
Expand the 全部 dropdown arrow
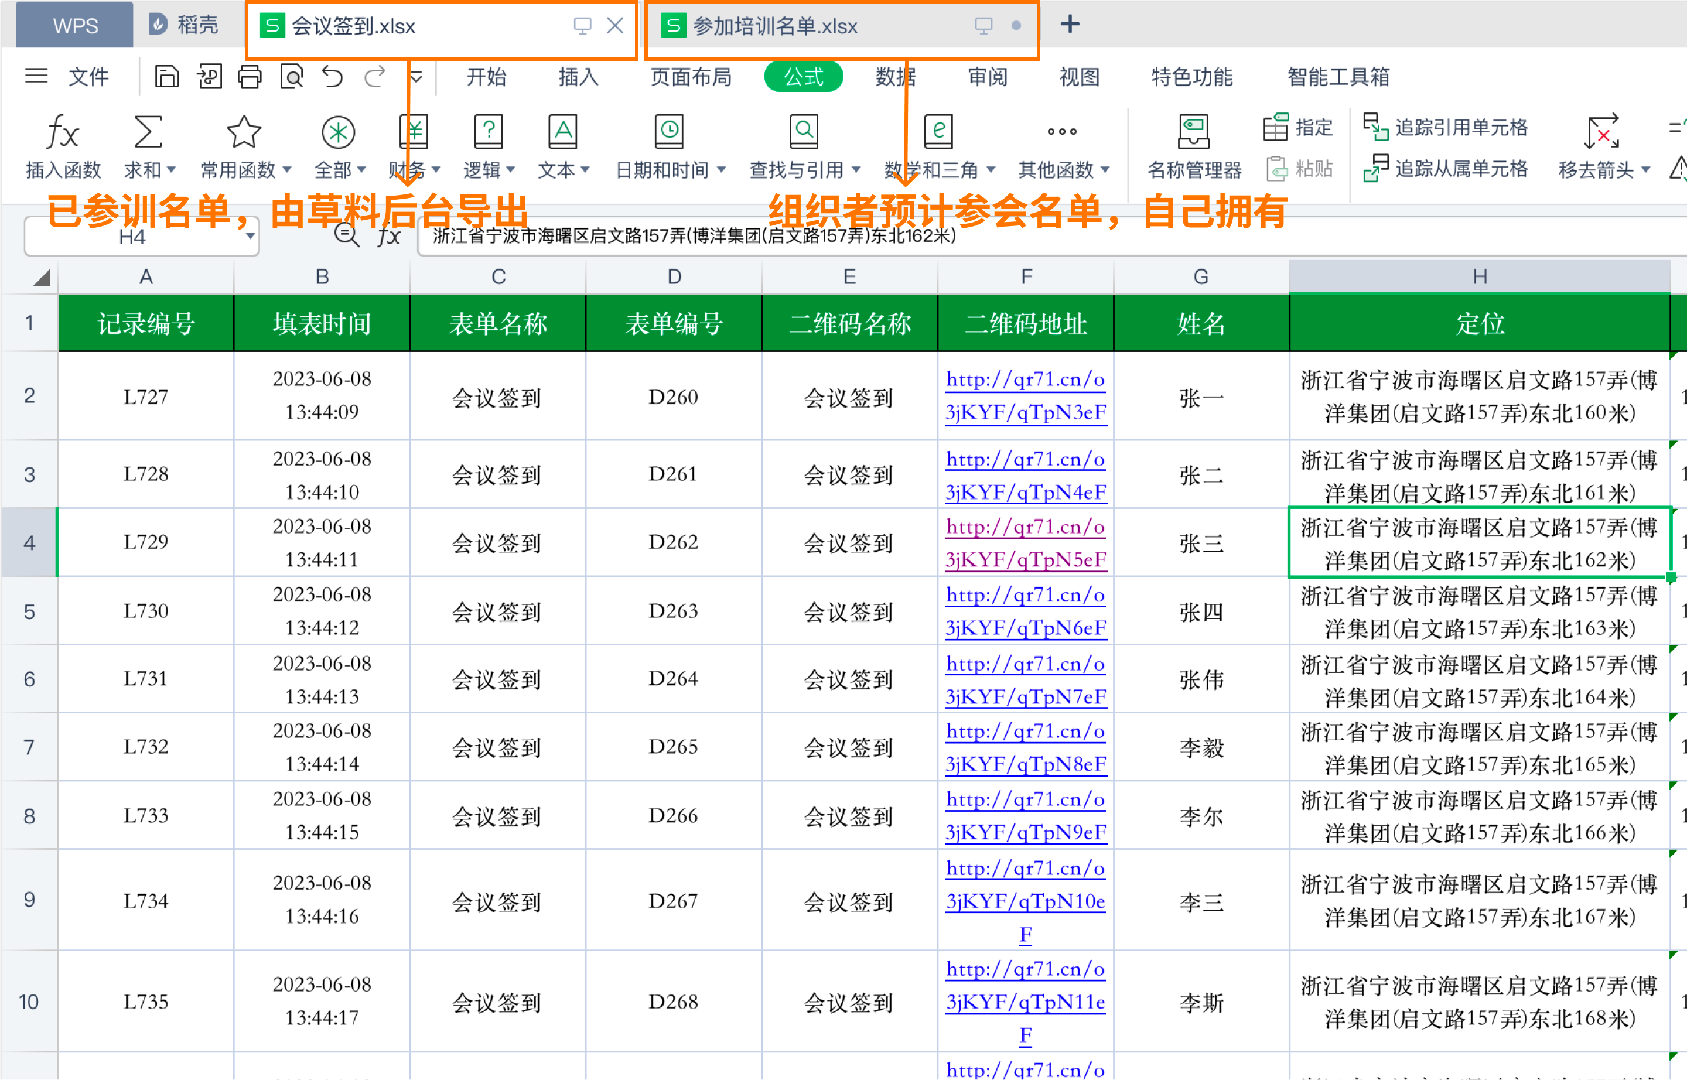click(361, 170)
